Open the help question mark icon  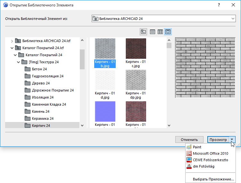point(219,5)
